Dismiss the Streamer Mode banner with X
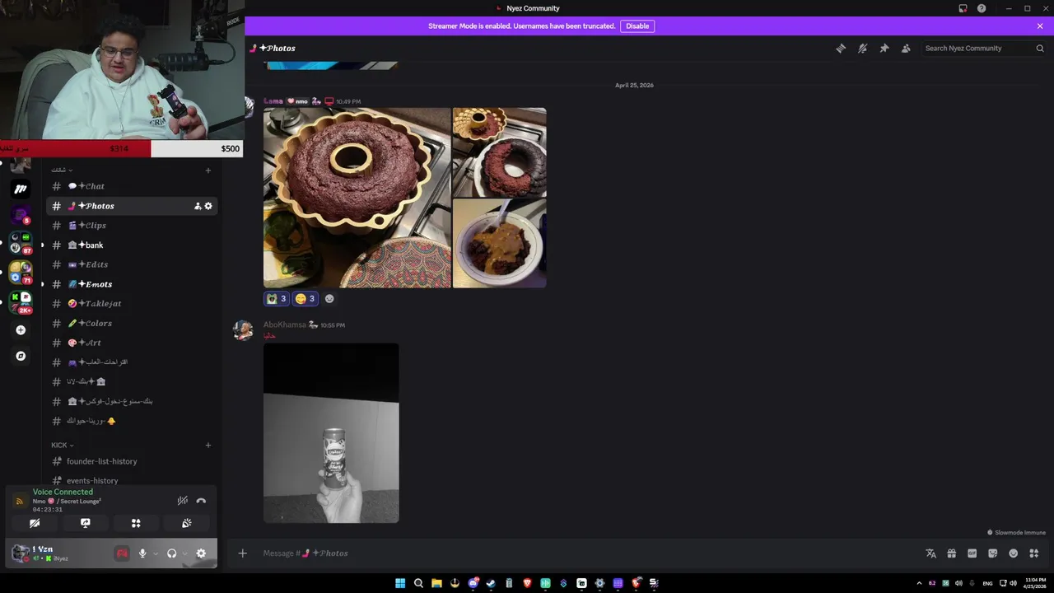The width and height of the screenshot is (1054, 593). pyautogui.click(x=1040, y=26)
